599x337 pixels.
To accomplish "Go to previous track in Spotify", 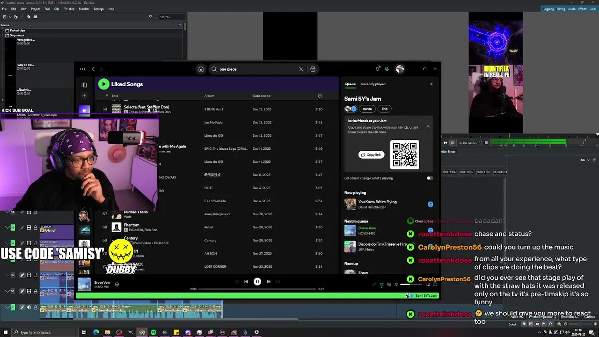I will [x=246, y=282].
